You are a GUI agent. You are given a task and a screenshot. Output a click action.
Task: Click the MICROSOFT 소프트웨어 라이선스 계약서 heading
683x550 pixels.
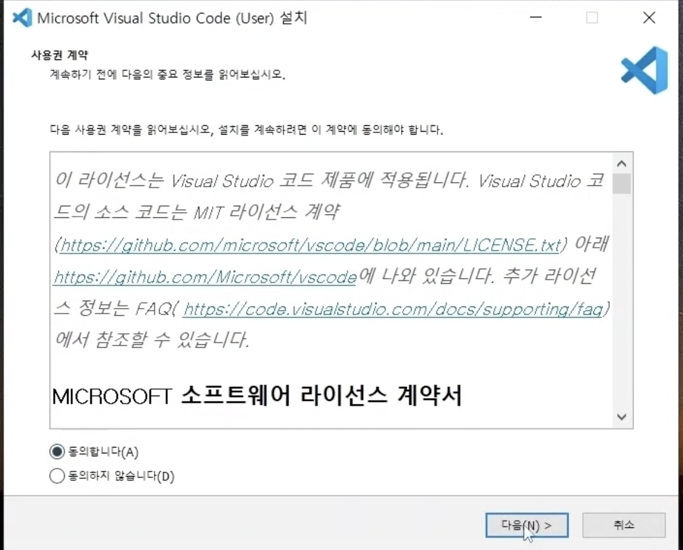pyautogui.click(x=256, y=396)
